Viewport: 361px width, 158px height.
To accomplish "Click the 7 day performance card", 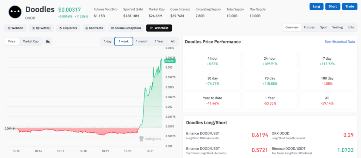I will (327, 61).
